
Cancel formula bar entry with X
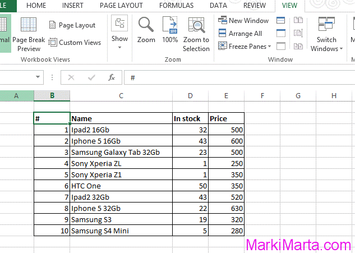click(71, 77)
